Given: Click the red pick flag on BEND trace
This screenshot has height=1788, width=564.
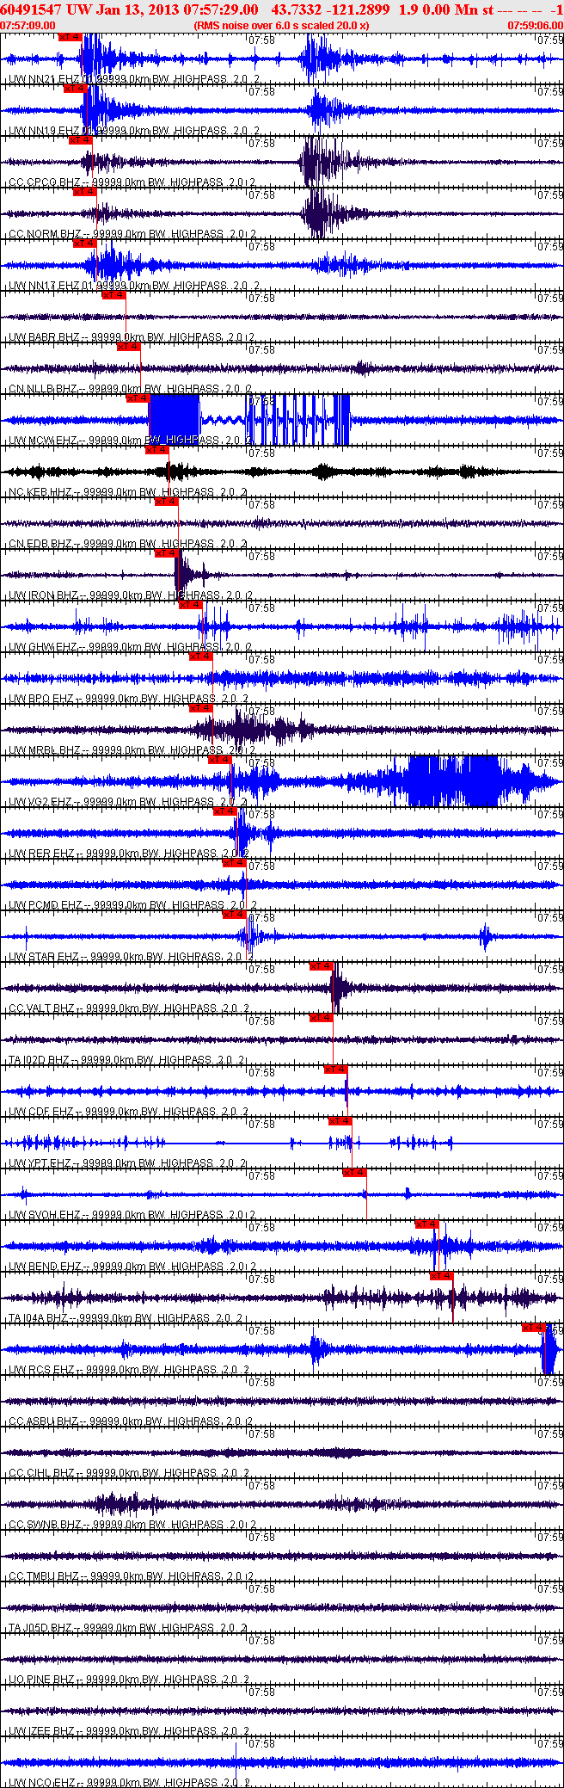Looking at the screenshot, I should (x=426, y=1224).
